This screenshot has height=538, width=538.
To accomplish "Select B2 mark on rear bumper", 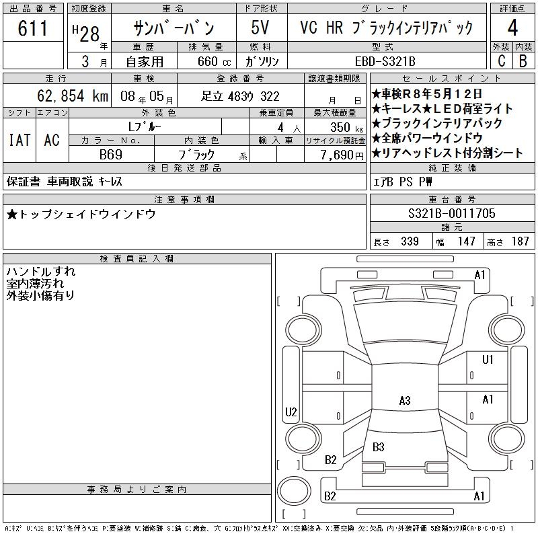I will click(x=330, y=496).
